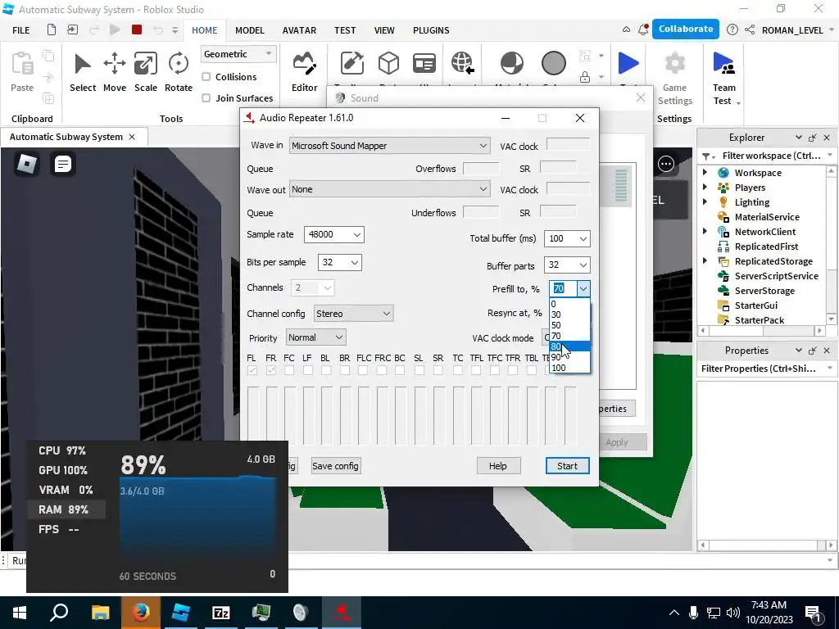This screenshot has width=839, height=629.
Task: Click the Explorer vertical scrollbar
Action: coord(831,246)
